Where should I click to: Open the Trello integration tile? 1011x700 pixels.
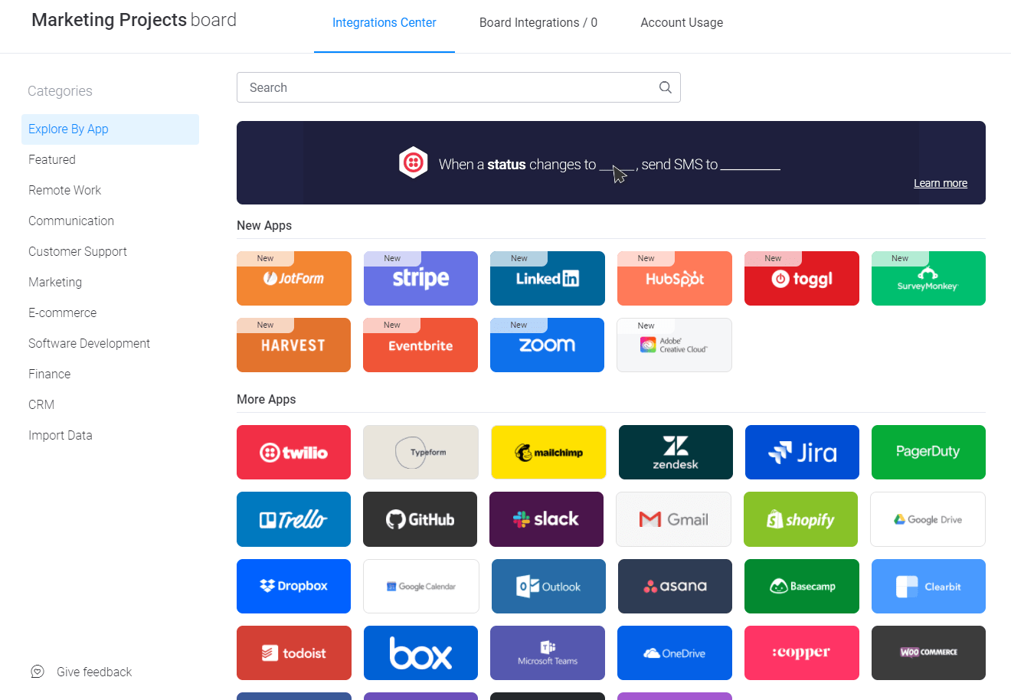pyautogui.click(x=294, y=519)
